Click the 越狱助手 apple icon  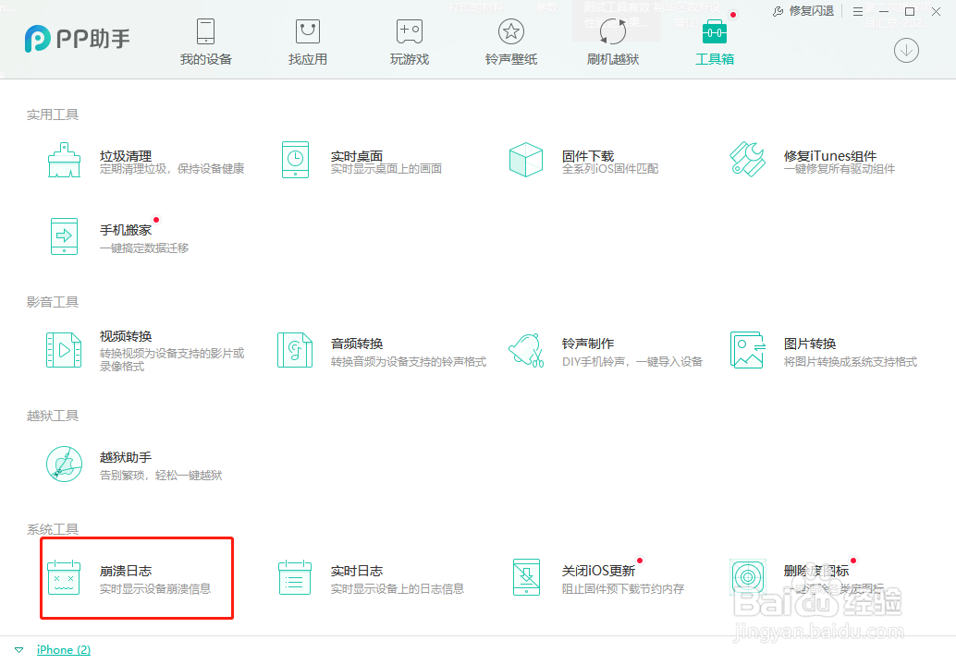[64, 464]
